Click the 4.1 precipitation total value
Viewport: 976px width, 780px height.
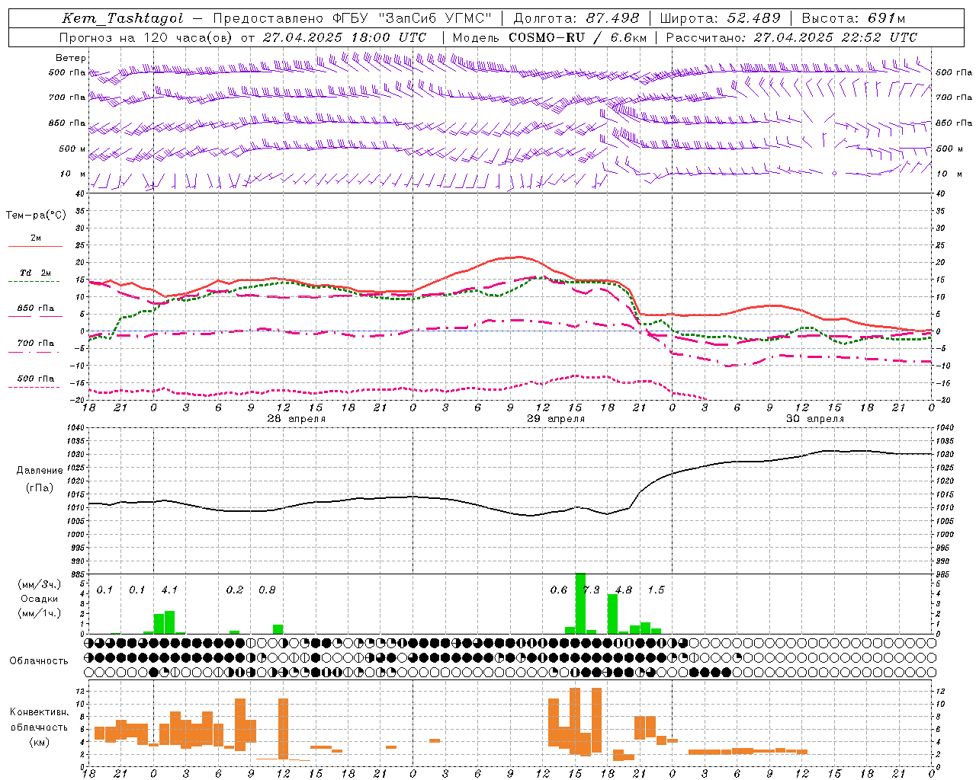169,590
